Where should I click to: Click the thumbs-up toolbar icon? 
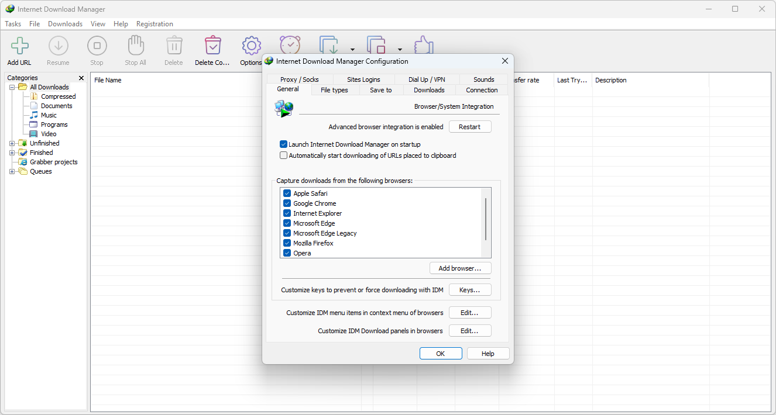(x=423, y=44)
